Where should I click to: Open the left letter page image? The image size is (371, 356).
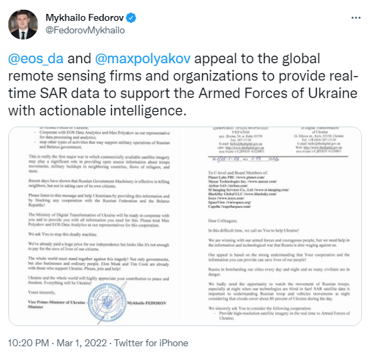[97, 226]
